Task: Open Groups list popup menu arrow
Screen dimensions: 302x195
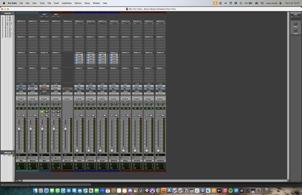Action: point(13,153)
